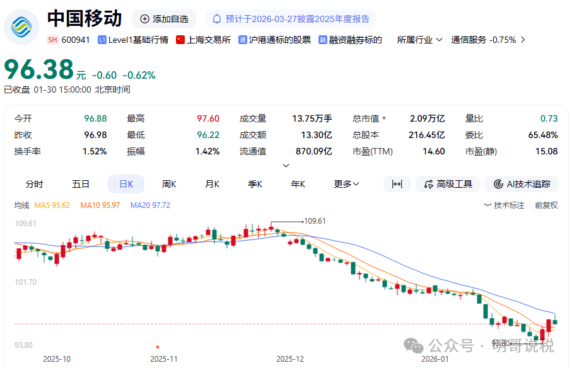Select the 月K chart tab

(212, 184)
